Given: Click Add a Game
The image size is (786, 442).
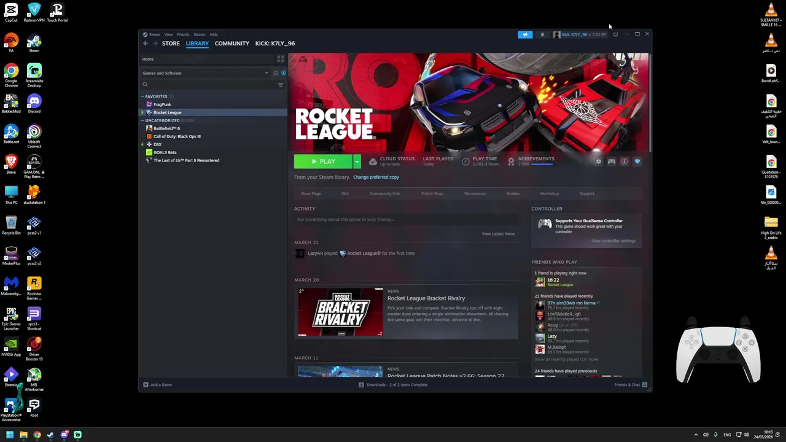Looking at the screenshot, I should point(157,385).
